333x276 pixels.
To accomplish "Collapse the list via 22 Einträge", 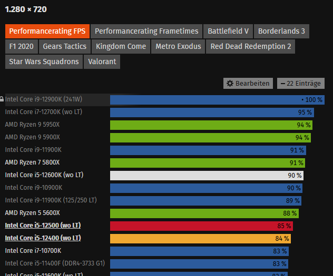I will click(x=301, y=83).
